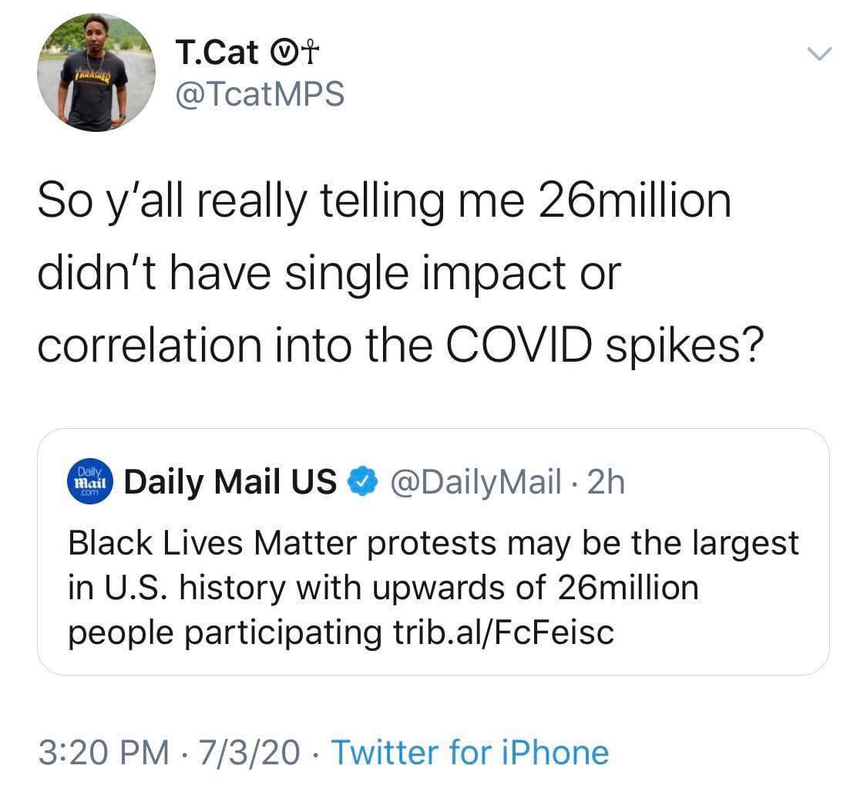
Task: Follow the trib.al/FcFeisc link
Action: pyautogui.click(x=499, y=632)
